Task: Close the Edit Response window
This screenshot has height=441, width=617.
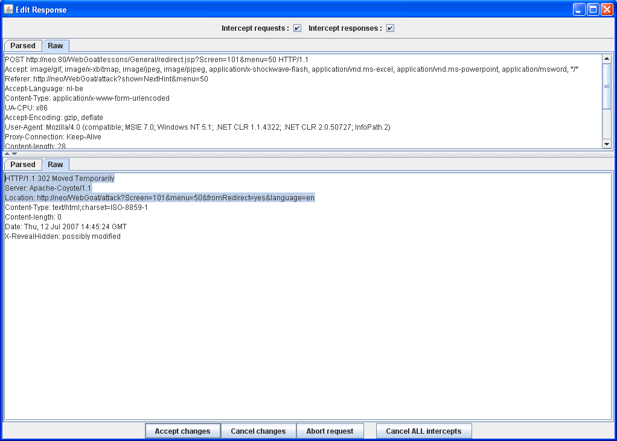Action: (x=607, y=10)
